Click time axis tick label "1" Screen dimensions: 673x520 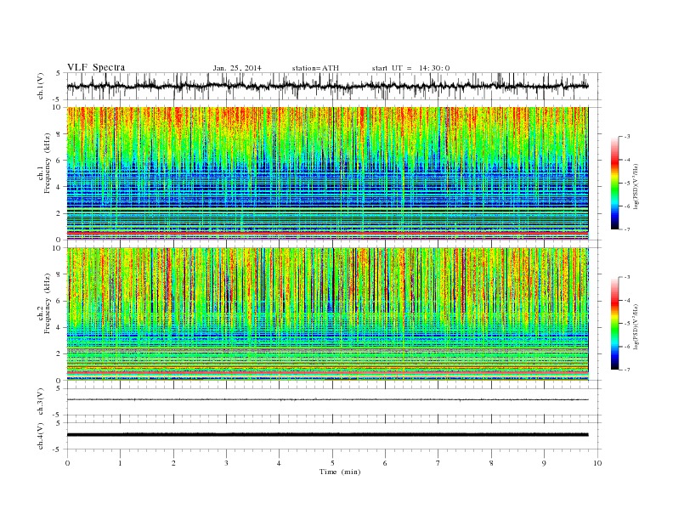(120, 463)
